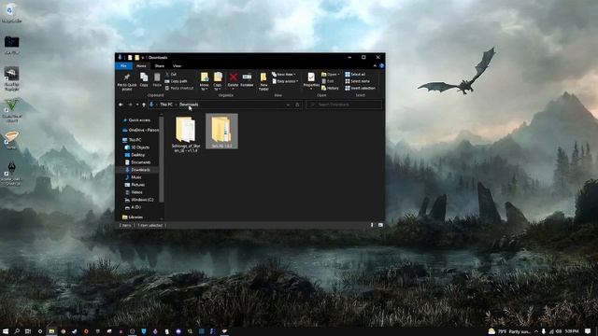Click the Search Downloads field

tap(344, 105)
